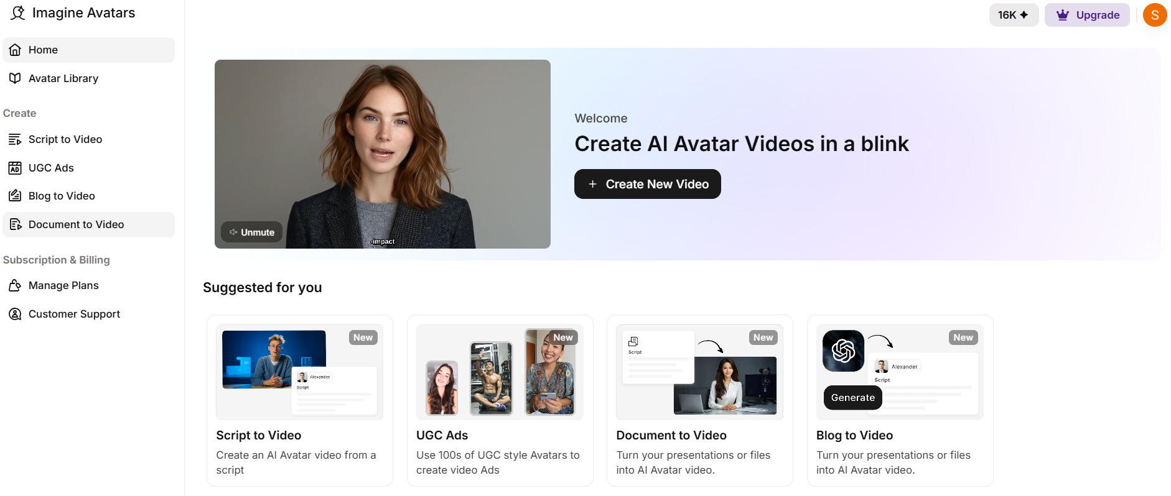Viewport: 1171px width, 496px height.
Task: Open the orange S profile avatar
Action: tap(1155, 15)
